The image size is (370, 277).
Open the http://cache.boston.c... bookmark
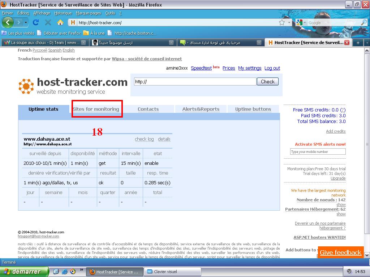[132, 33]
